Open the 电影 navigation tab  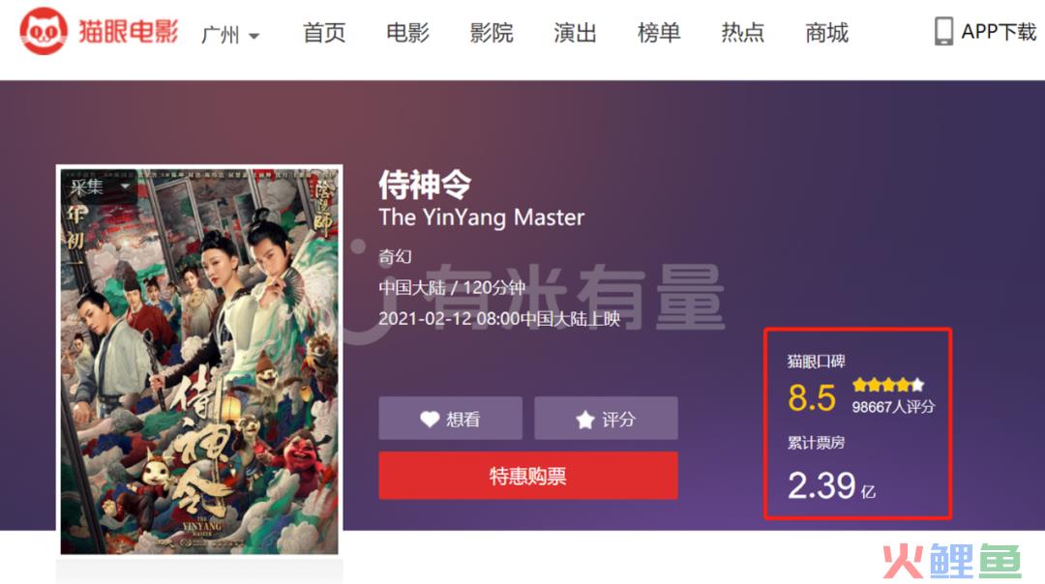[408, 33]
